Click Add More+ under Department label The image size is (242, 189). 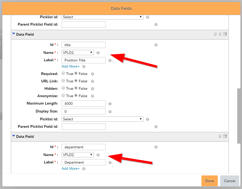click(x=71, y=168)
